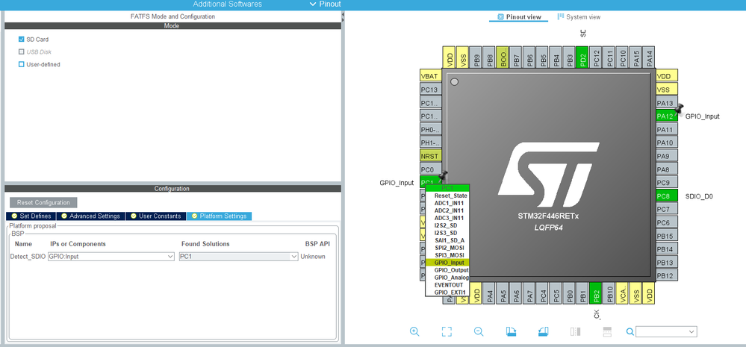Choose SAI1_SD_A for pin PC1

(x=447, y=240)
